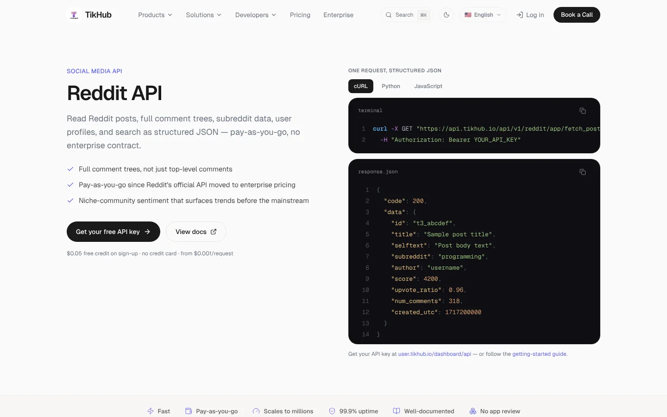The height and width of the screenshot is (417, 667).
Task: Click the No app review icon
Action: [x=473, y=411]
